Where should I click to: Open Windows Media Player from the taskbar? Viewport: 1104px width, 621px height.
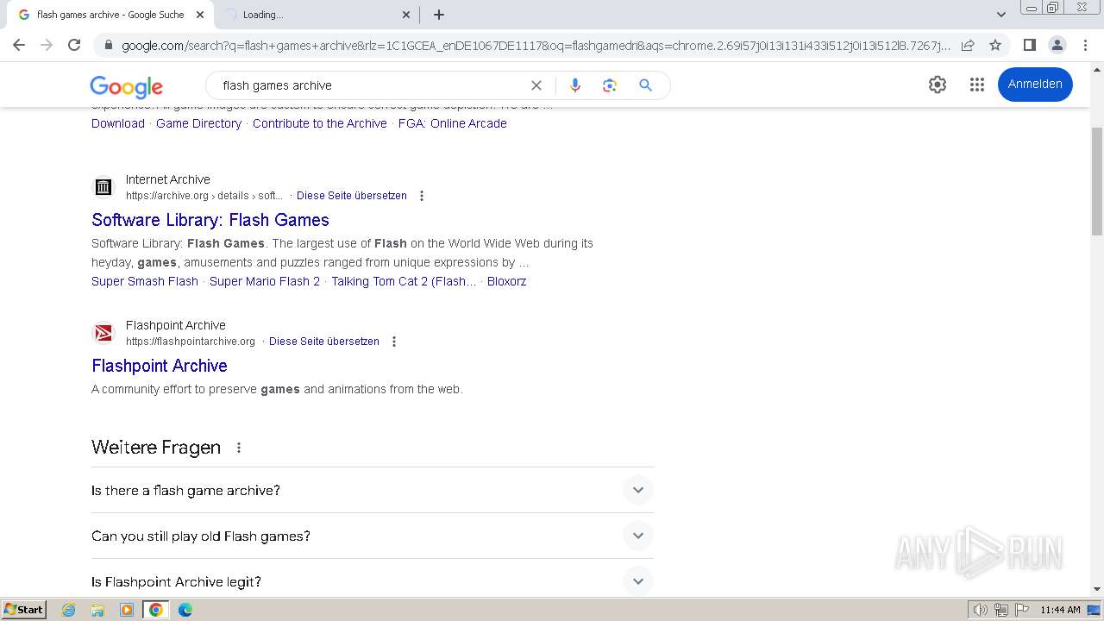[x=127, y=610]
